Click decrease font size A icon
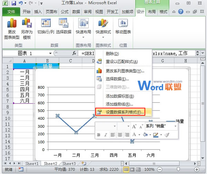Image resolution: width=207 pixels, height=174 pixels. pos(141,126)
